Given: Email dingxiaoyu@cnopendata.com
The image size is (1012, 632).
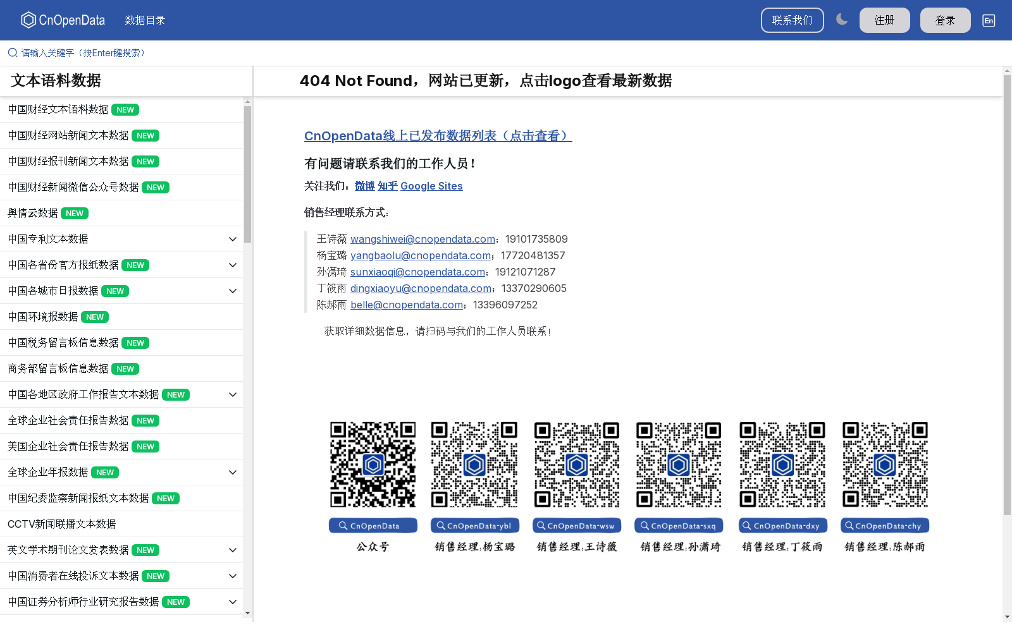Looking at the screenshot, I should [421, 288].
